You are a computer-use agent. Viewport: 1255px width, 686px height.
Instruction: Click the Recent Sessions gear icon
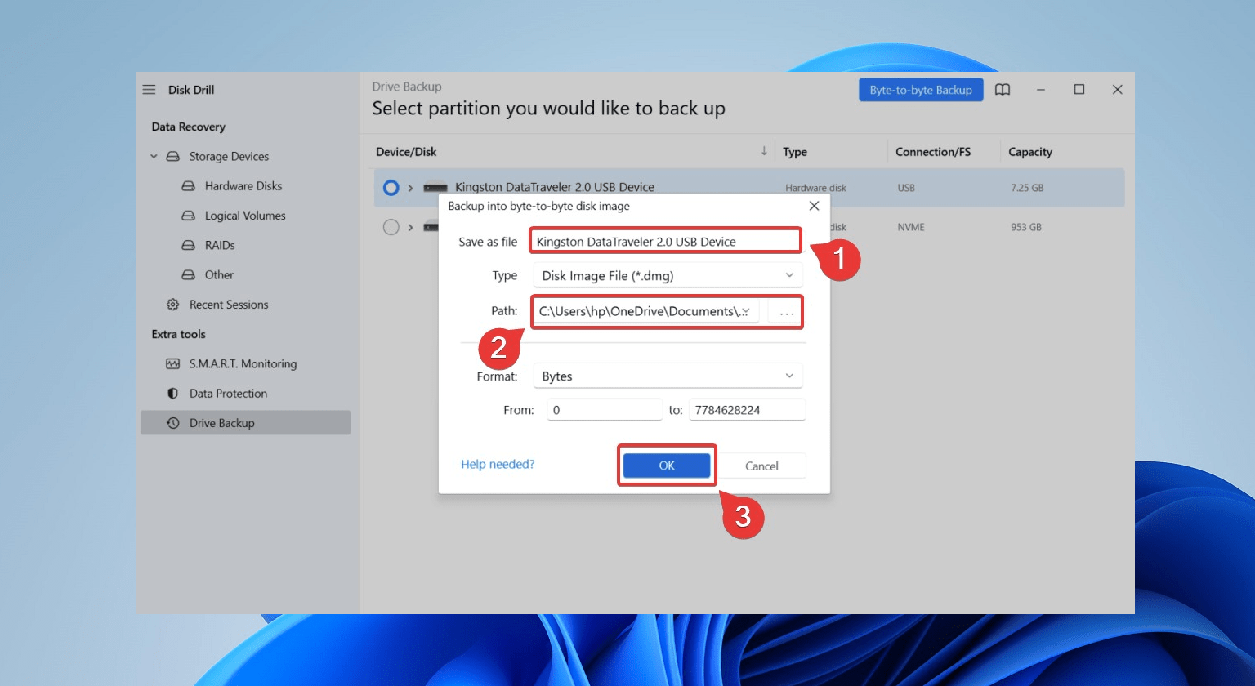pos(172,305)
